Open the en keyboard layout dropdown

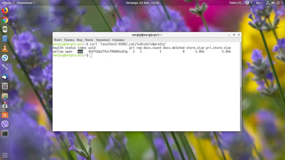point(259,3)
